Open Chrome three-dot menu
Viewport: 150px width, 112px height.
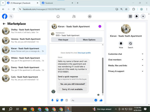pos(147,9)
